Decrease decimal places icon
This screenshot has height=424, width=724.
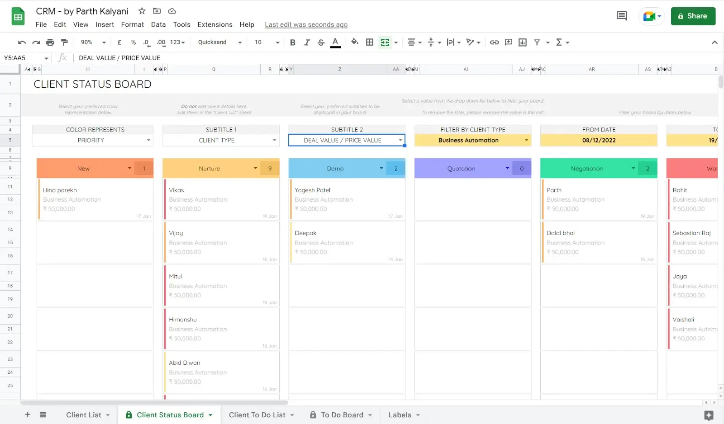pyautogui.click(x=146, y=42)
